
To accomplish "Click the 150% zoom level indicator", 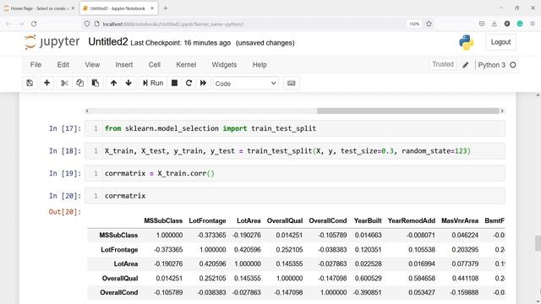I will (414, 24).
